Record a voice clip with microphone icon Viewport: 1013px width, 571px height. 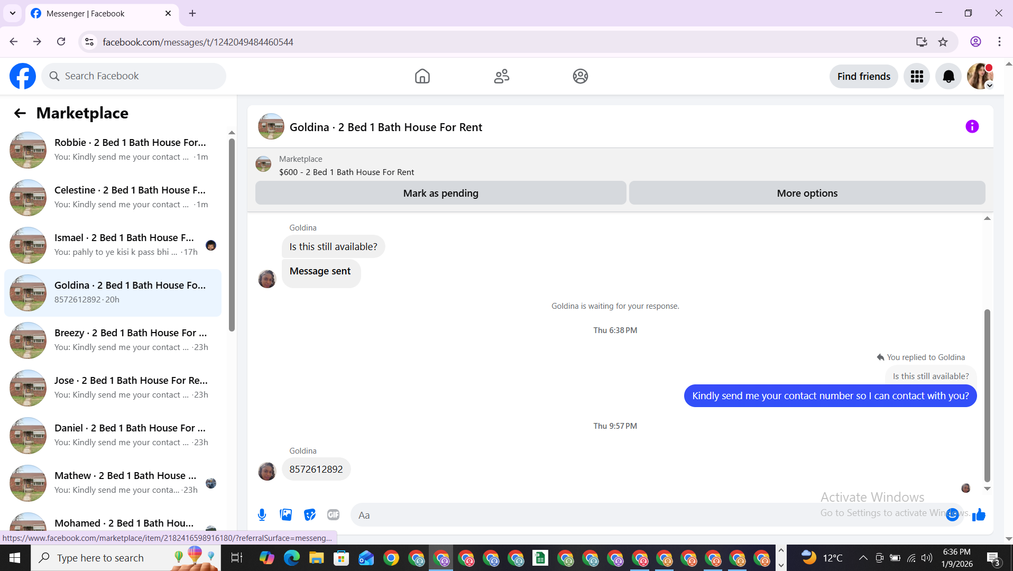tap(262, 514)
